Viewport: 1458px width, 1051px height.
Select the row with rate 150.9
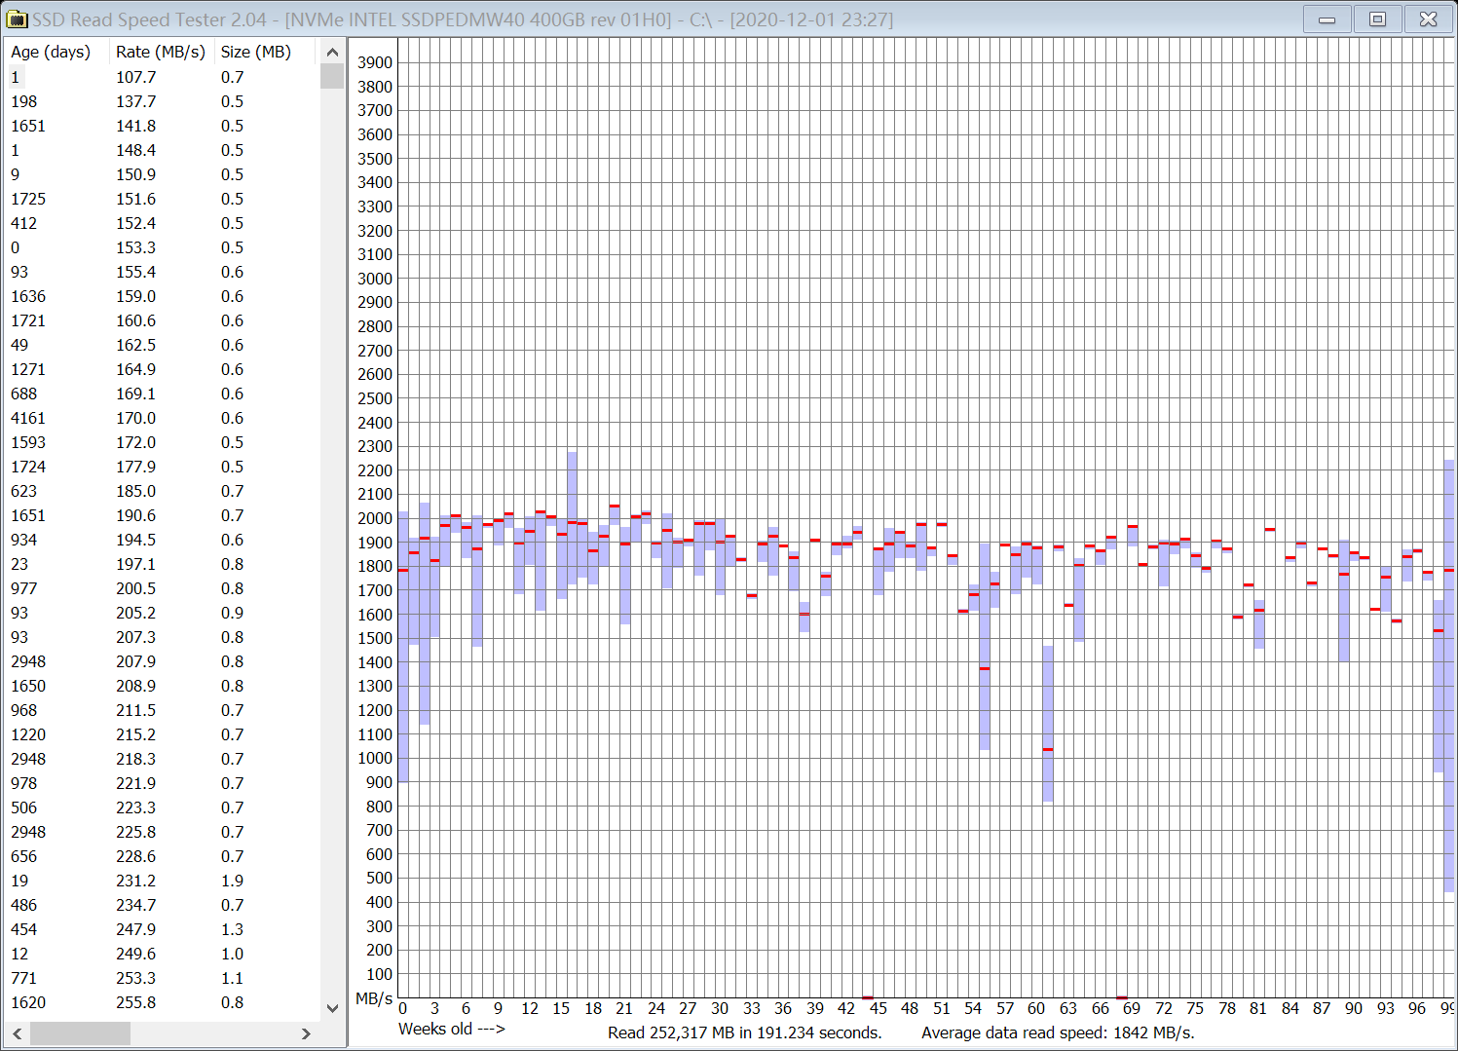(163, 174)
